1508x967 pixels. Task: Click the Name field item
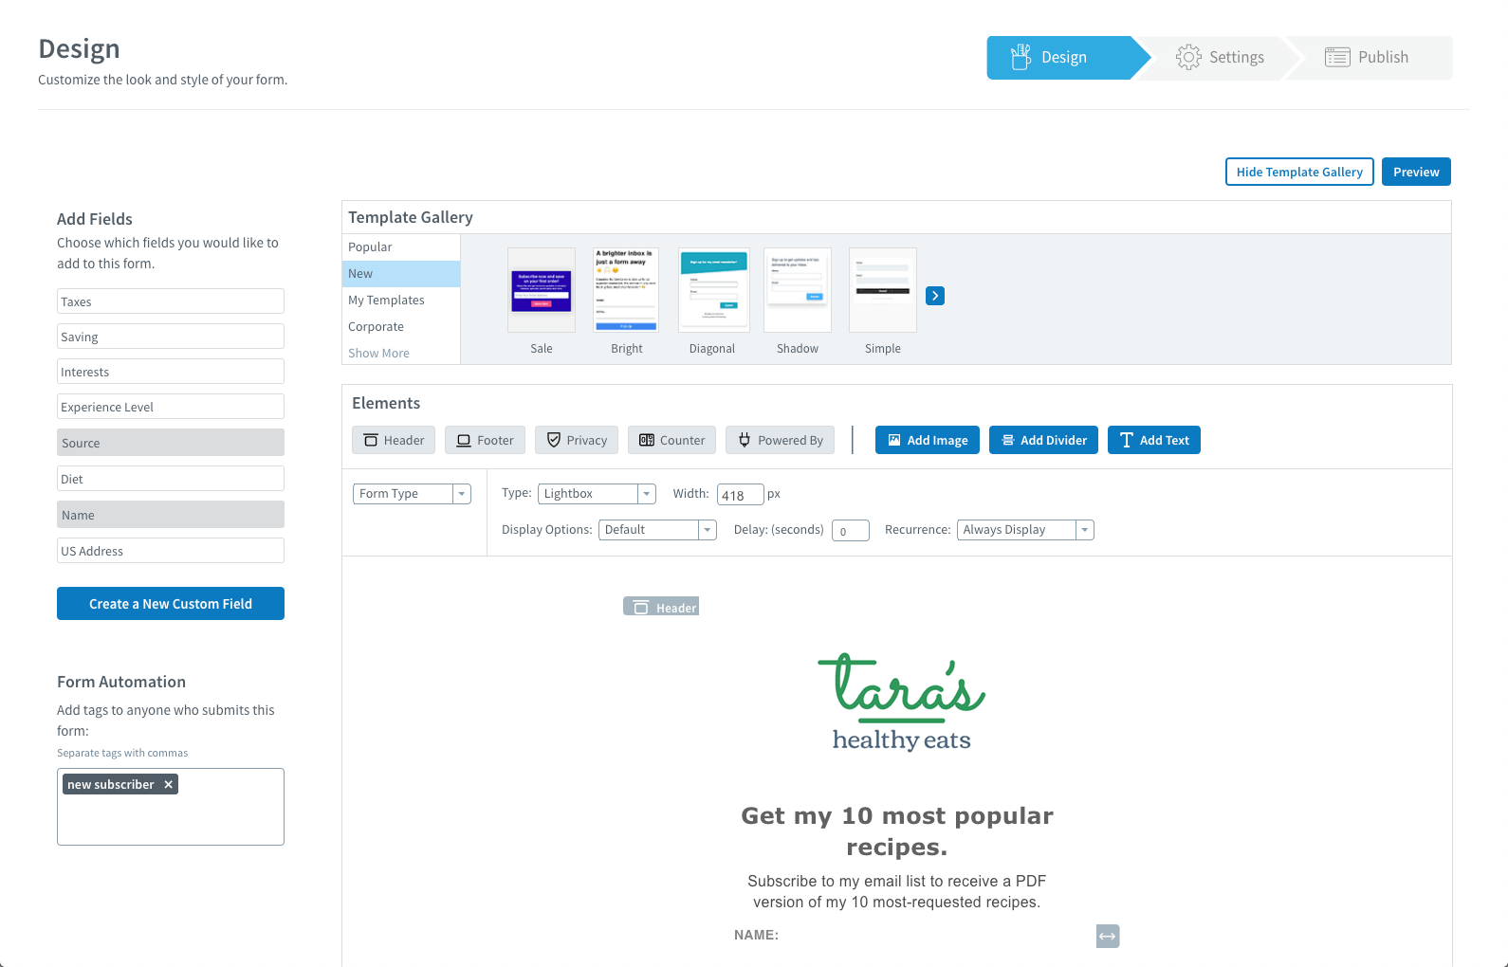coord(171,515)
